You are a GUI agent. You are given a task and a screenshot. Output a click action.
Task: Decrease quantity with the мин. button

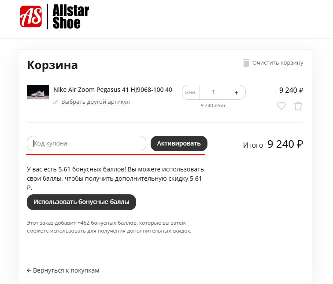coord(191,92)
